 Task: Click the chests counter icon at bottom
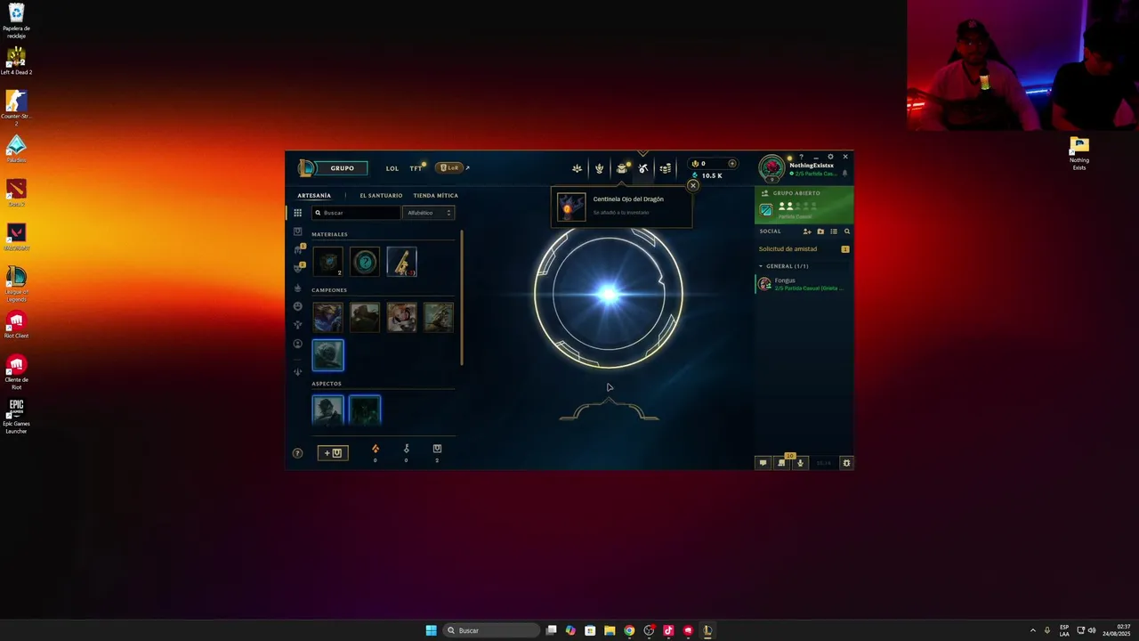[x=437, y=449]
